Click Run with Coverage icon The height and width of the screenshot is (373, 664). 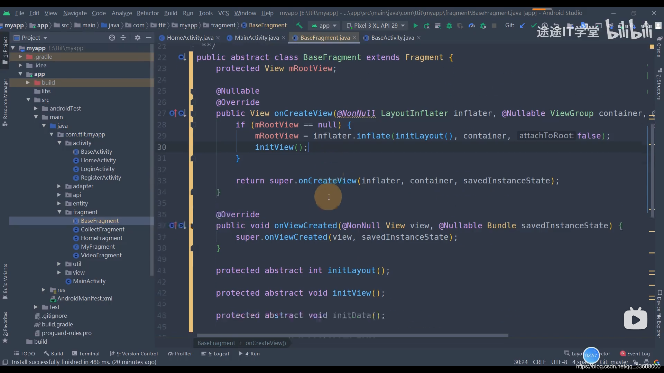click(460, 26)
